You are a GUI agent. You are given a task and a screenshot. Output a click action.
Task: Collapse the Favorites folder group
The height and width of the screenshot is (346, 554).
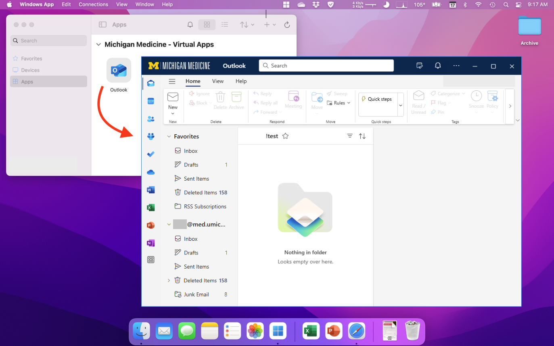pyautogui.click(x=169, y=137)
